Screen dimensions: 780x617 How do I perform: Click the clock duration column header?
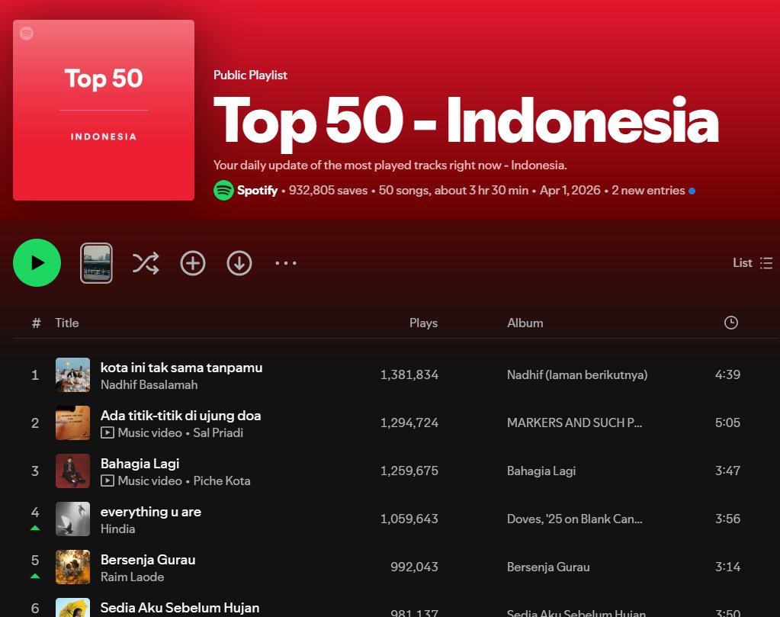pyautogui.click(x=730, y=323)
